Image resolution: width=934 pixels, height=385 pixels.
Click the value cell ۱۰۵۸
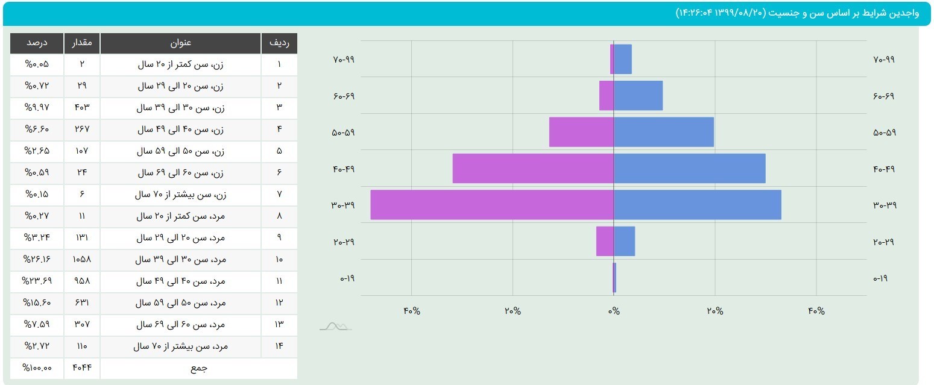click(x=82, y=260)
